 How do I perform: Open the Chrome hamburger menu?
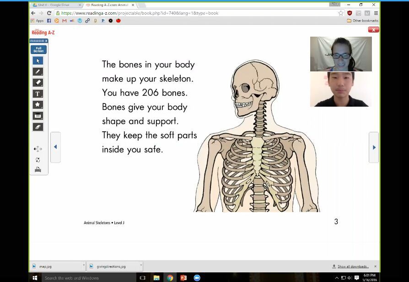pos(376,13)
